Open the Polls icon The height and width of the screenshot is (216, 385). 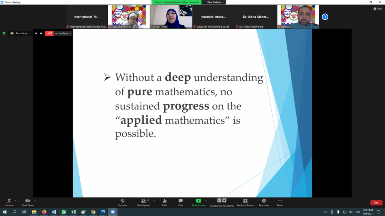[165, 201]
